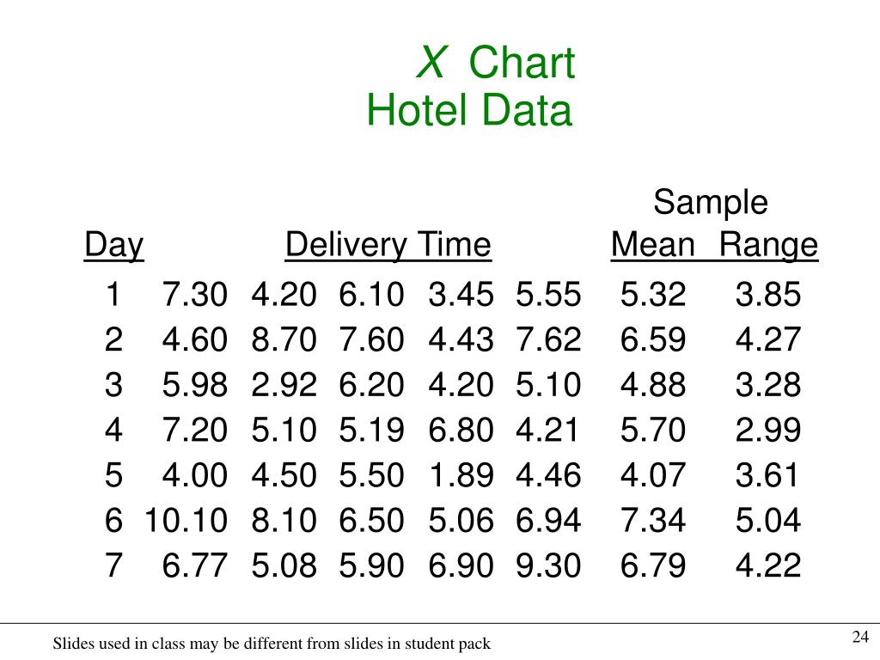Click the Day 6 delivery time 10.10
Screen dimensions: 880x660
[x=186, y=520]
